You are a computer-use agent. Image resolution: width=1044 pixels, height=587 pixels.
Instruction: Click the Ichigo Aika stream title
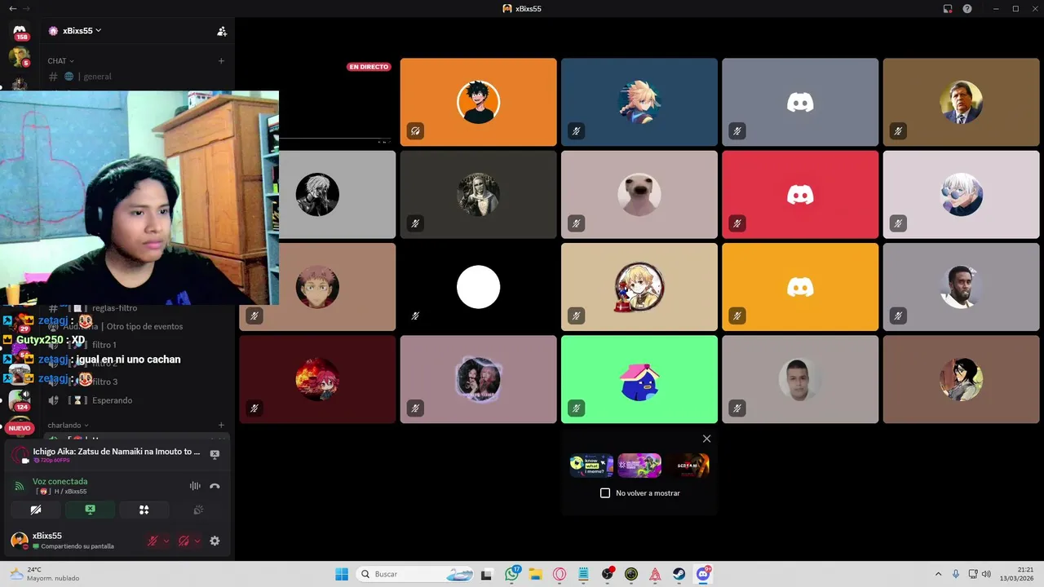click(116, 451)
